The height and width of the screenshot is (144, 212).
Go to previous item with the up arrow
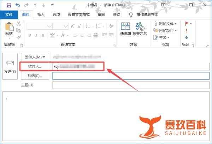35,5
